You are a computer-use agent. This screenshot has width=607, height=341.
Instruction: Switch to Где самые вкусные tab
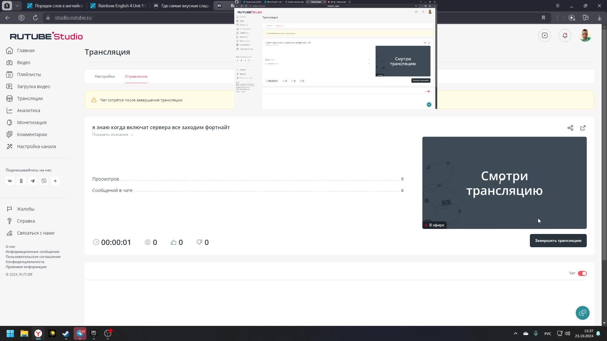[x=181, y=6]
